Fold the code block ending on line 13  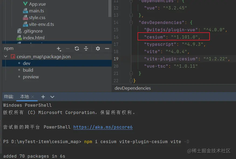point(131,15)
